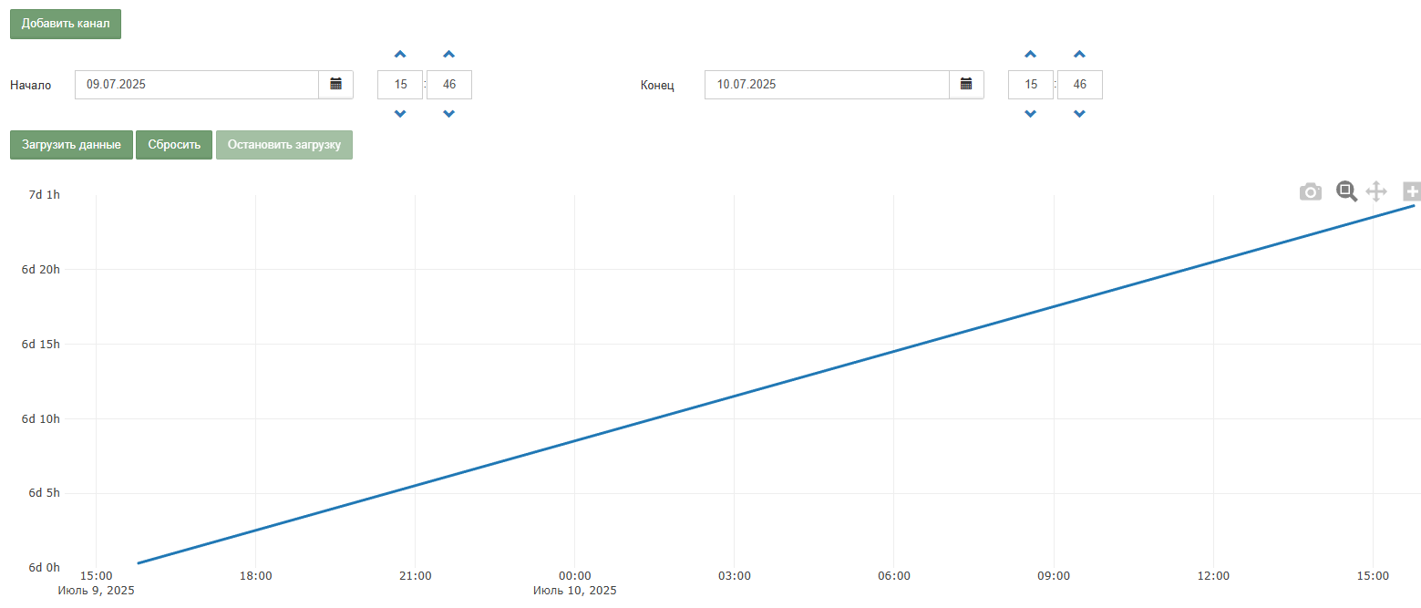Focus the Начало date field 09.07.2025
This screenshot has height=608, width=1421.
pos(197,85)
